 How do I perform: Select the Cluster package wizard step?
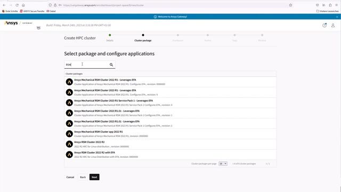pos(143,38)
